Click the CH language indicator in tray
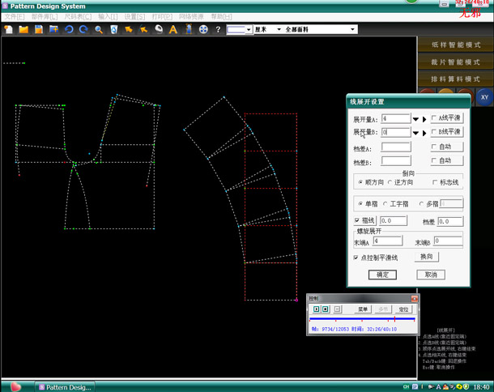This screenshot has height=392, width=494. tap(406, 386)
